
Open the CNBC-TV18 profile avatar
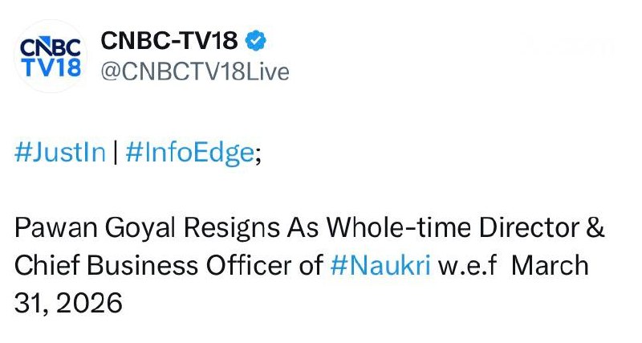coord(50,55)
